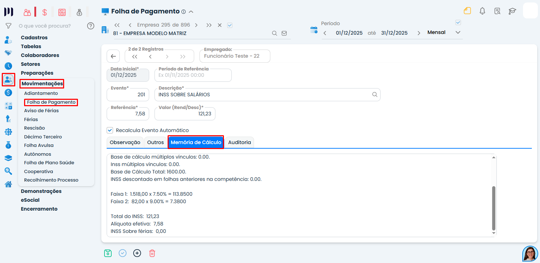This screenshot has width=540, height=263.
Task: Click the filter funnel icon in sidebar
Action: coord(9,26)
